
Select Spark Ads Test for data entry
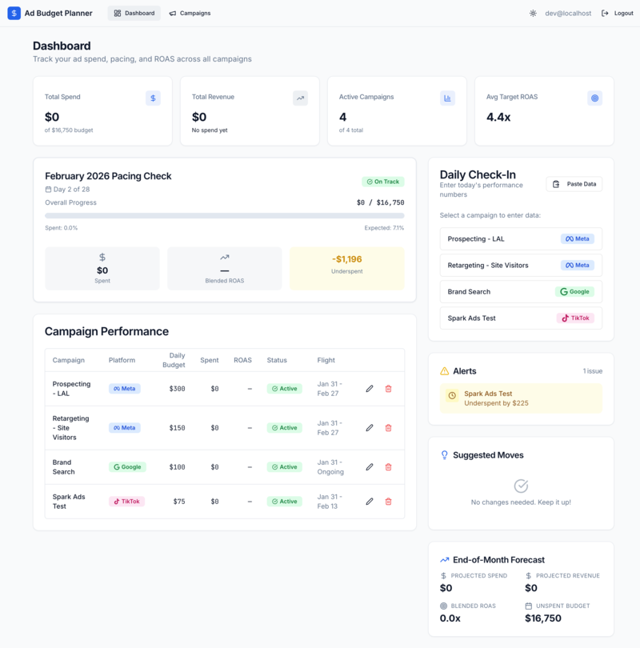click(521, 318)
